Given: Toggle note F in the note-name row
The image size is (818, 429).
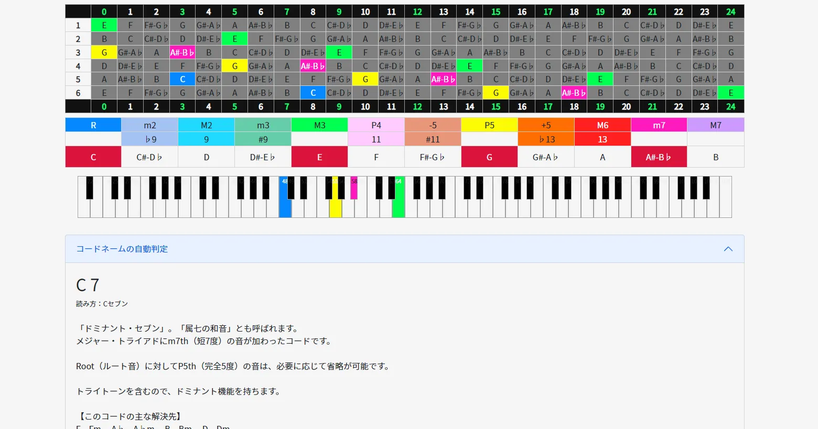Looking at the screenshot, I should coord(376,157).
